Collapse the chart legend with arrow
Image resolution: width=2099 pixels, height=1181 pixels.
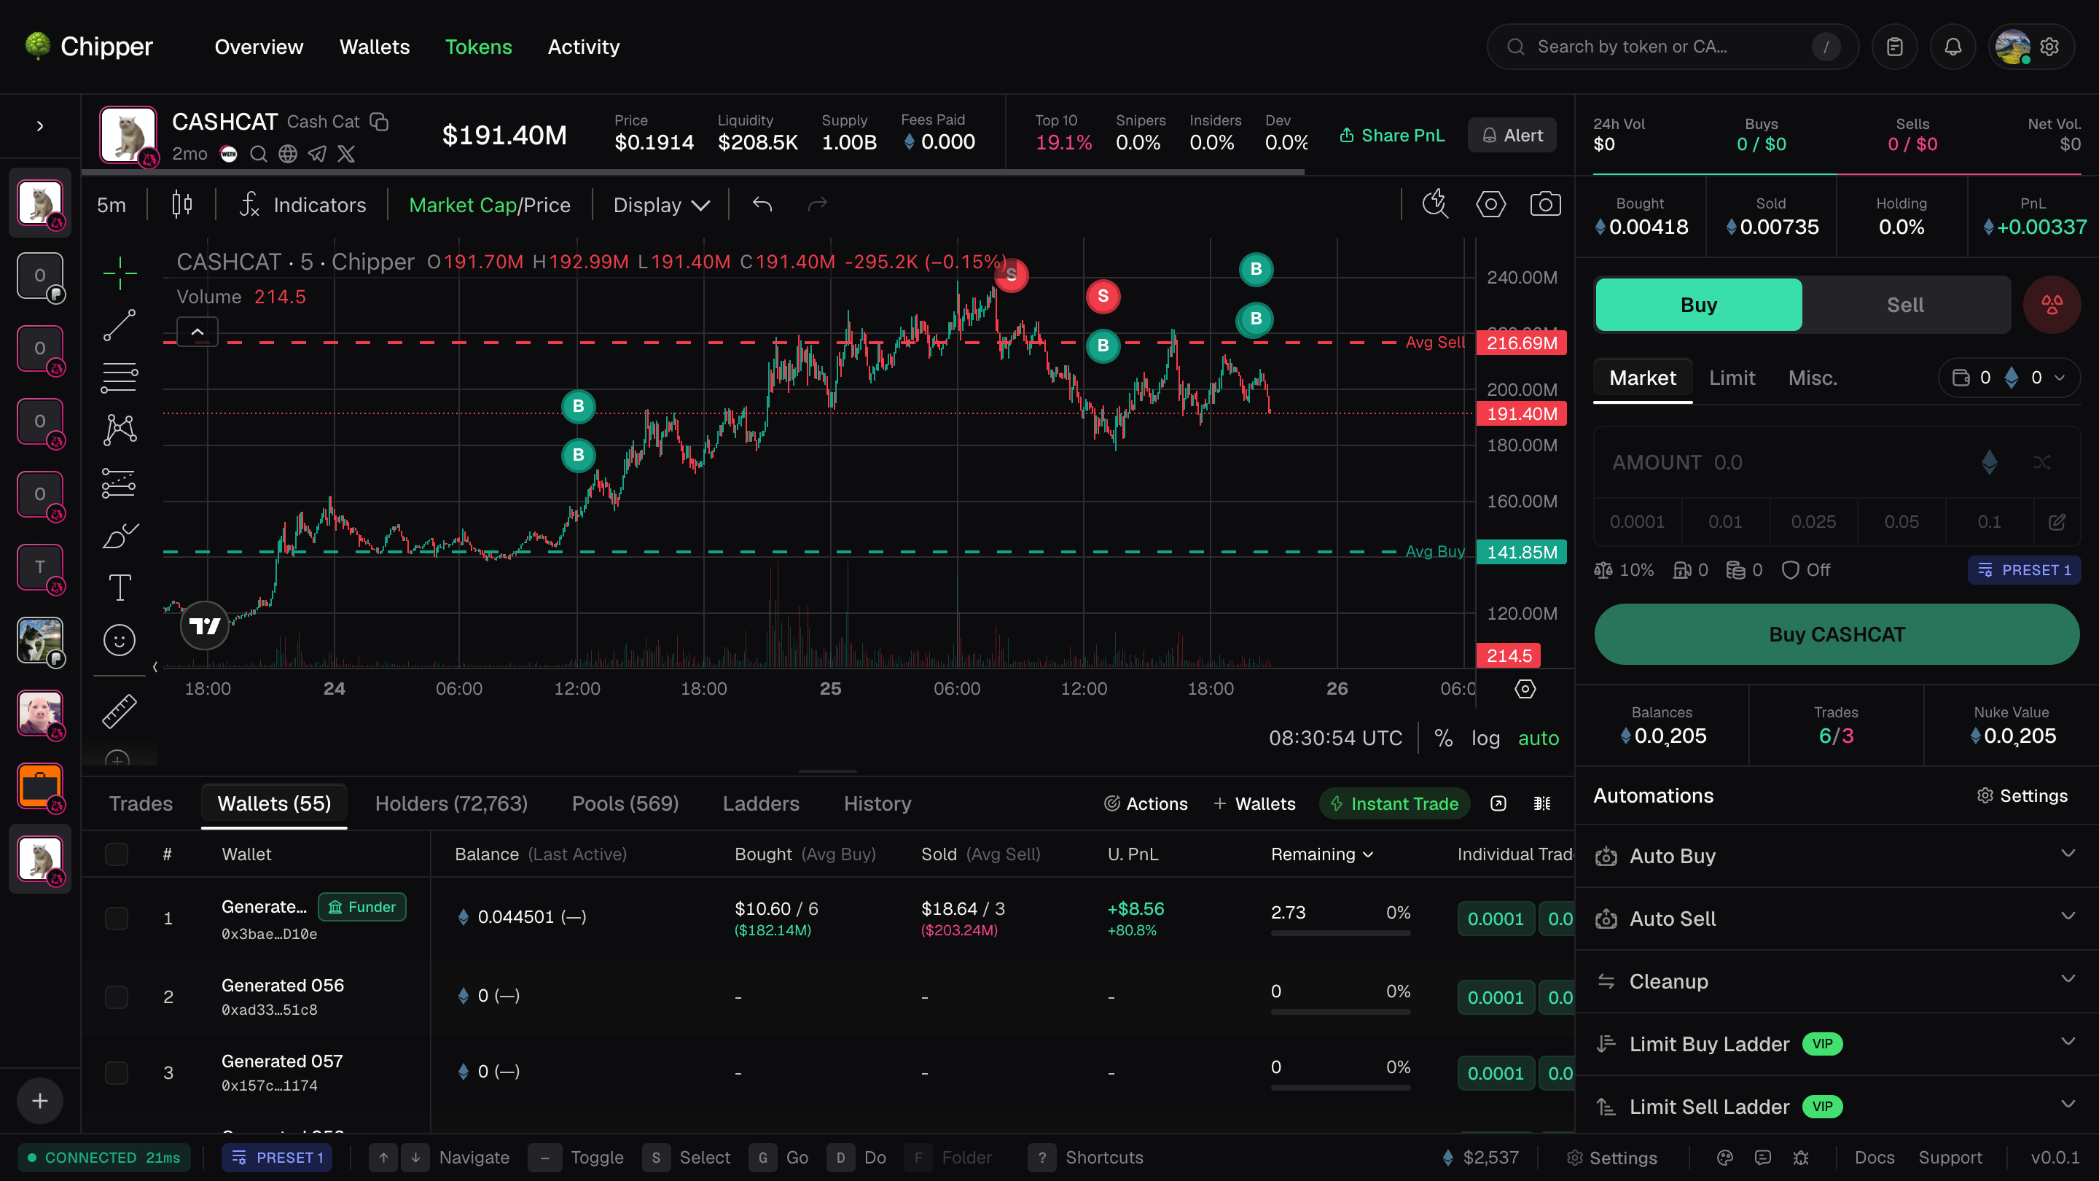click(198, 332)
